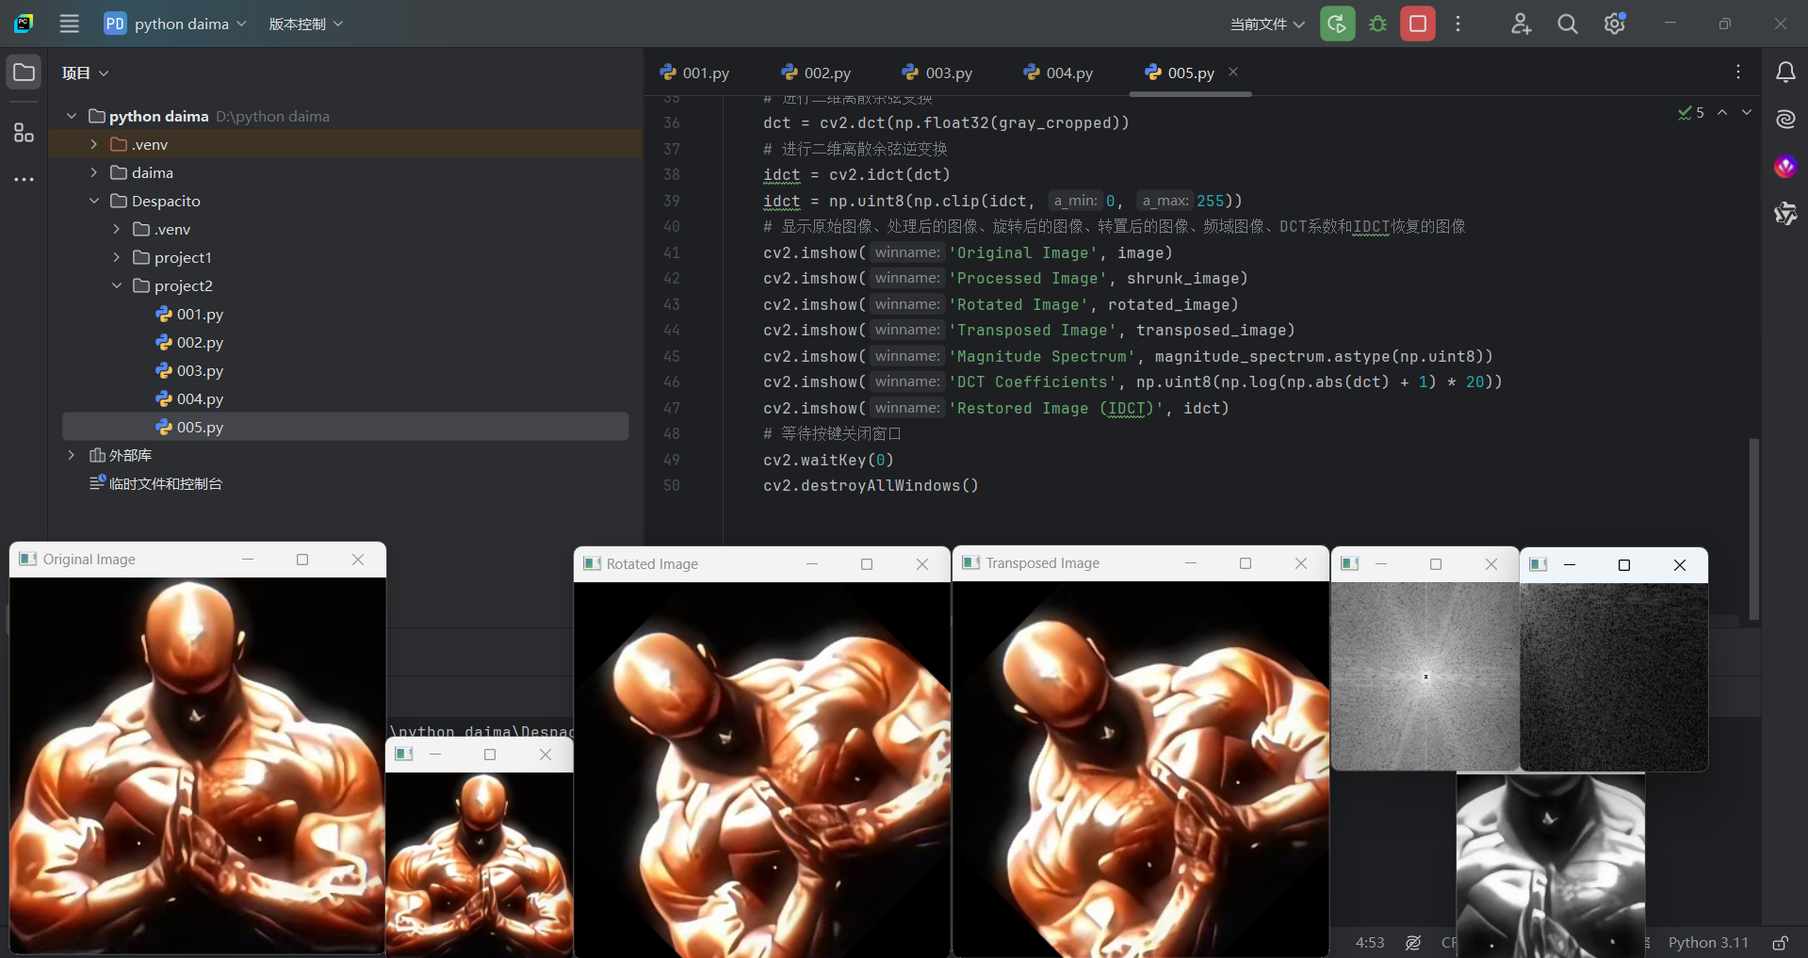Open the main hamburger menu

click(69, 24)
